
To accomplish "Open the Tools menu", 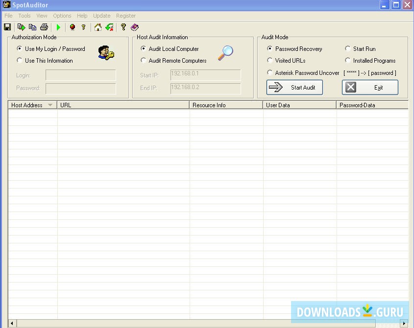I will [24, 16].
